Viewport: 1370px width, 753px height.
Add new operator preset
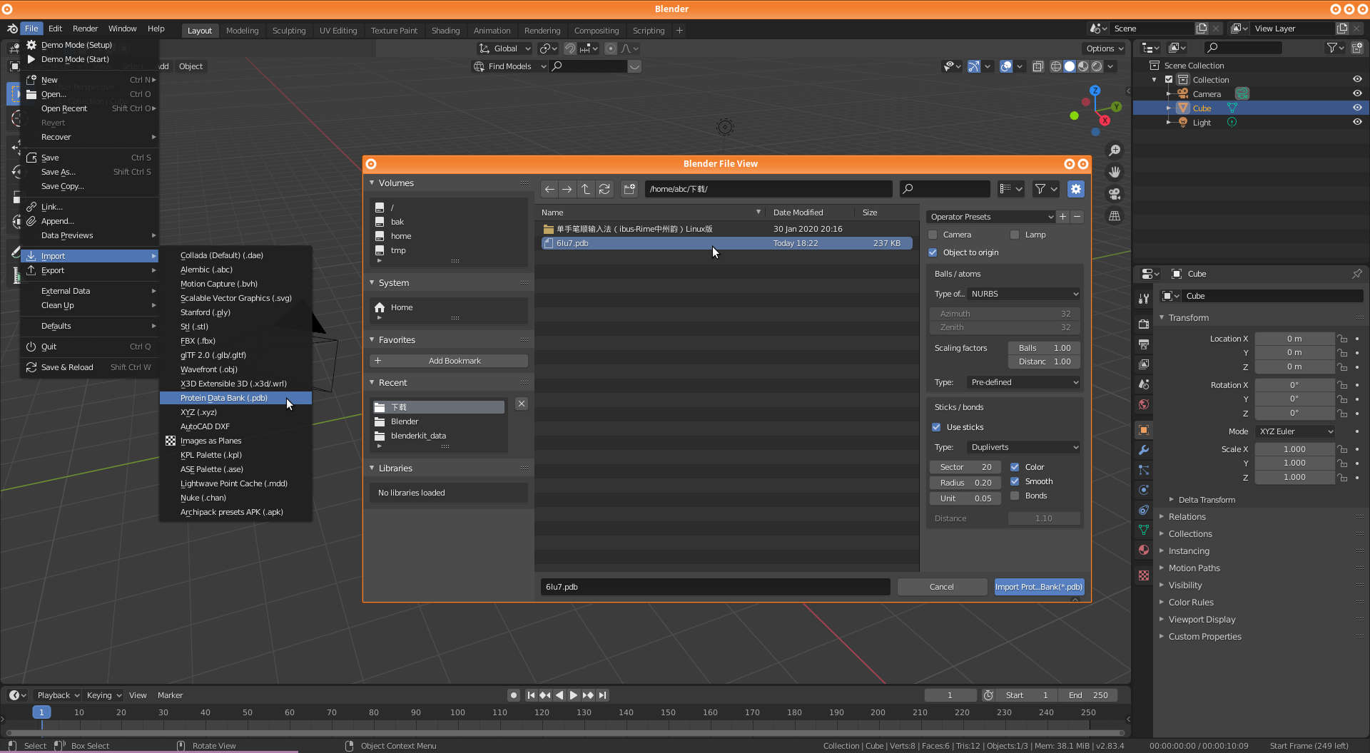(1062, 217)
